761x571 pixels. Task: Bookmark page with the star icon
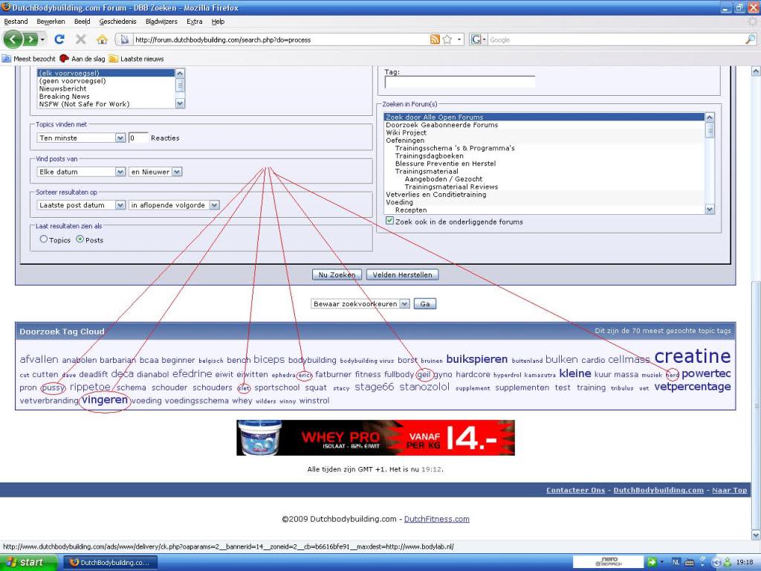[449, 39]
